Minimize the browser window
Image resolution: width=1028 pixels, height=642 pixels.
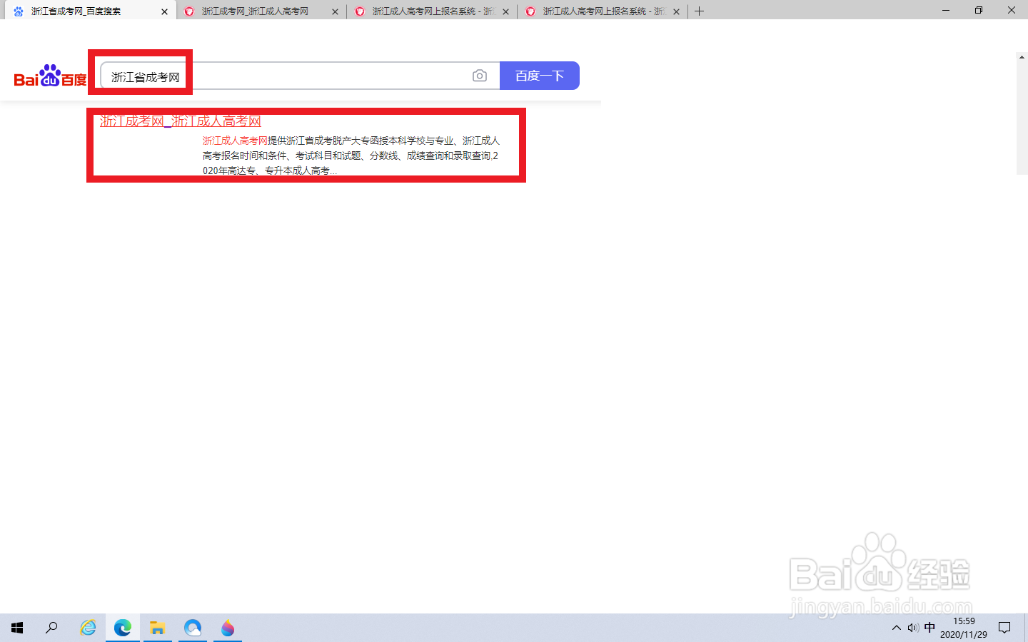coord(946,10)
